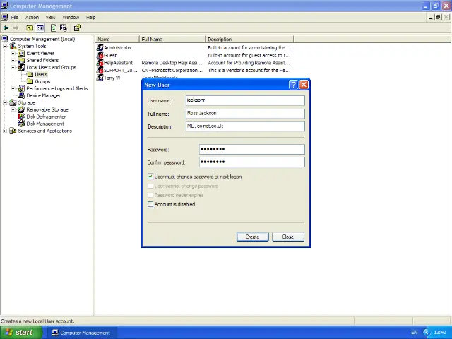Click the Performance Logs and Alerts icon
This screenshot has width=452, height=339.
[x=21, y=88]
